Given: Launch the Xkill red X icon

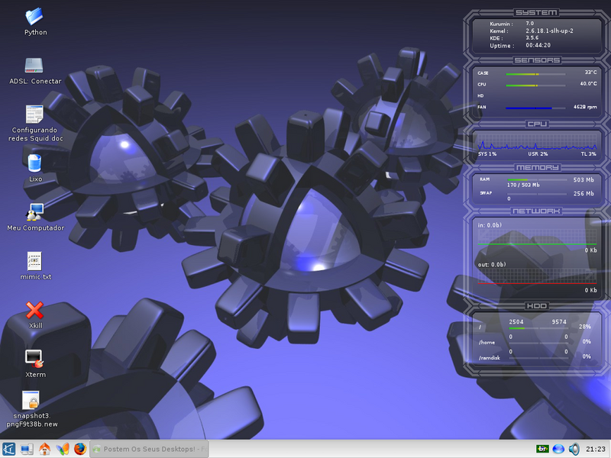Looking at the screenshot, I should pyautogui.click(x=34, y=310).
